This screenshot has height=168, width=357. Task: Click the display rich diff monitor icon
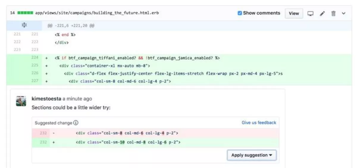pyautogui.click(x=311, y=13)
